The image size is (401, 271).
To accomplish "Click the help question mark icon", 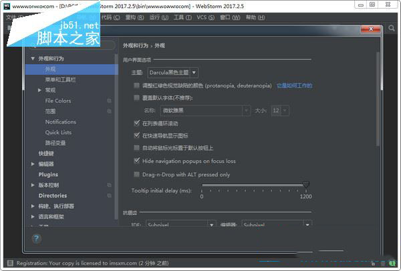I will [x=36, y=239].
